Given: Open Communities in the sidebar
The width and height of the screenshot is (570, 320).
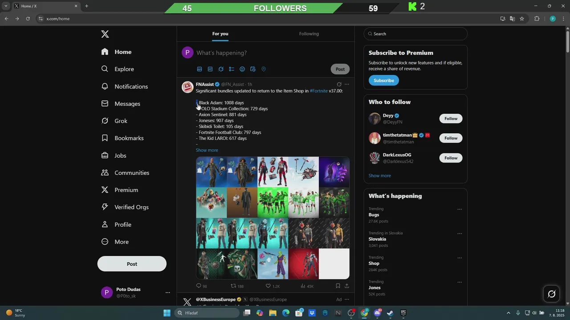Looking at the screenshot, I should point(125,173).
